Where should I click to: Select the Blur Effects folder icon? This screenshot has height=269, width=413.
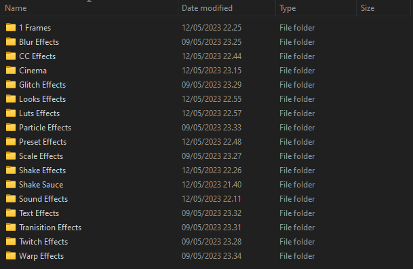[x=11, y=41]
